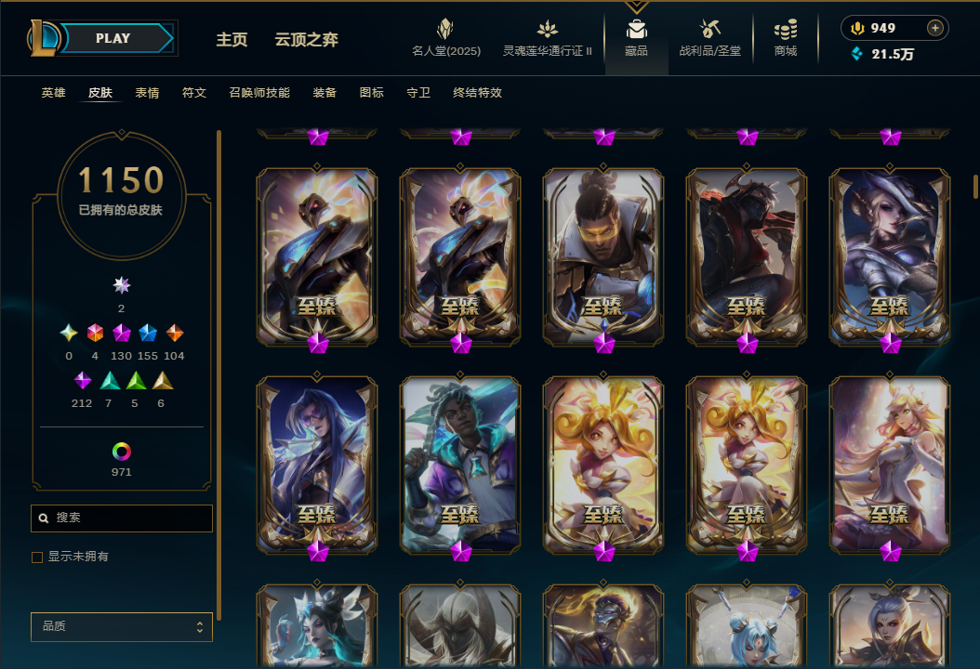This screenshot has height=669, width=980.
Task: Open the 商城 store coins icon
Action: (786, 30)
